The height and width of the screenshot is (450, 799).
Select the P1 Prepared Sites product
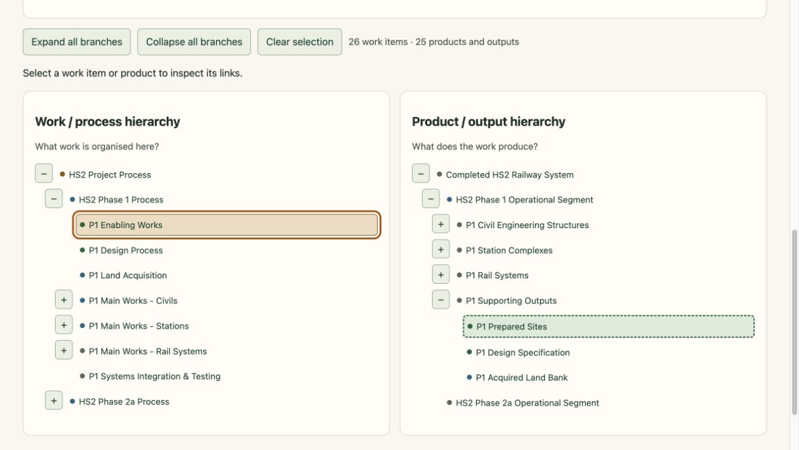pyautogui.click(x=609, y=327)
